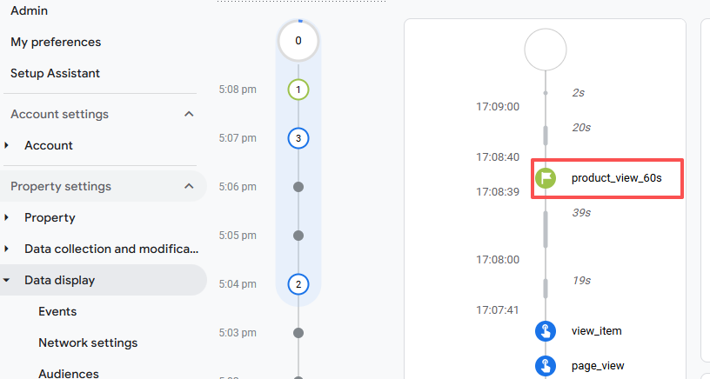The height and width of the screenshot is (379, 710).
Task: Click the green flag product_view_60s icon
Action: tap(546, 178)
